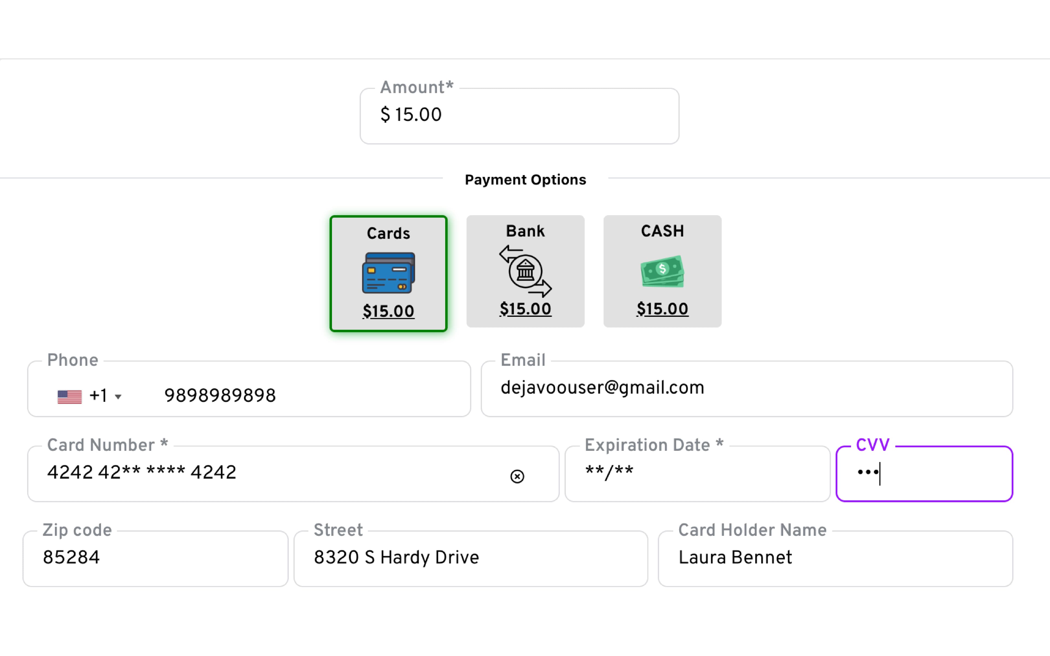
Task: Click into the Email field
Action: 746,388
